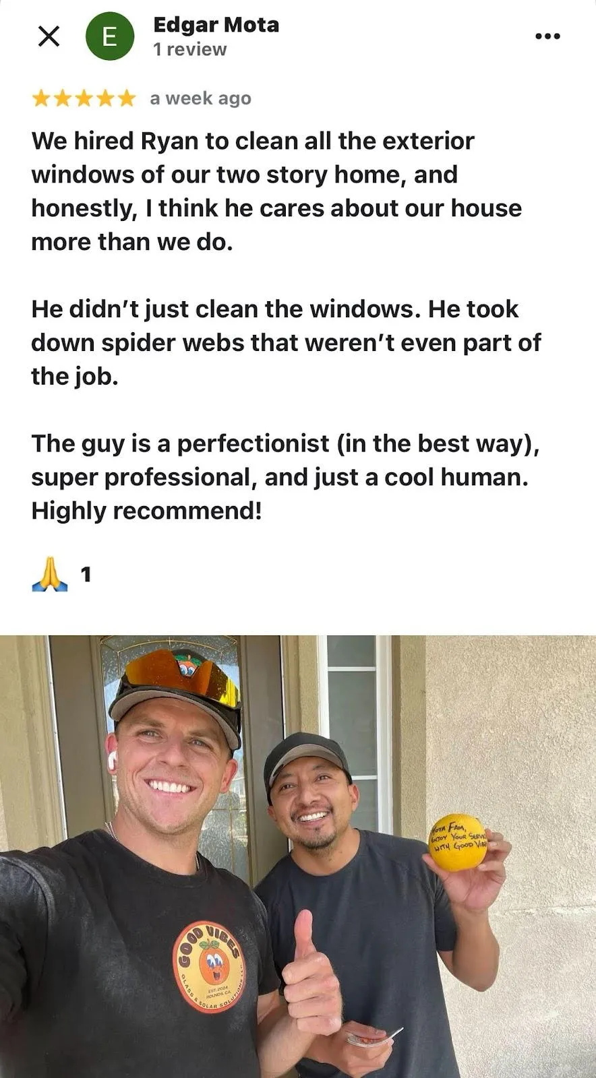Open the "1 review" link

[190, 50]
